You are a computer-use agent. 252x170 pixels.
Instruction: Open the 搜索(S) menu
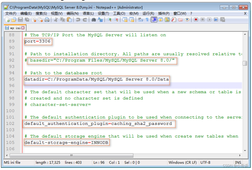pyautogui.click(x=41, y=13)
